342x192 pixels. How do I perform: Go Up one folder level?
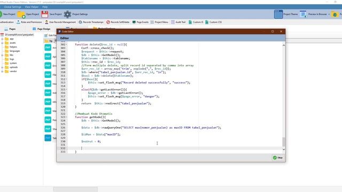pyautogui.click(x=49, y=41)
